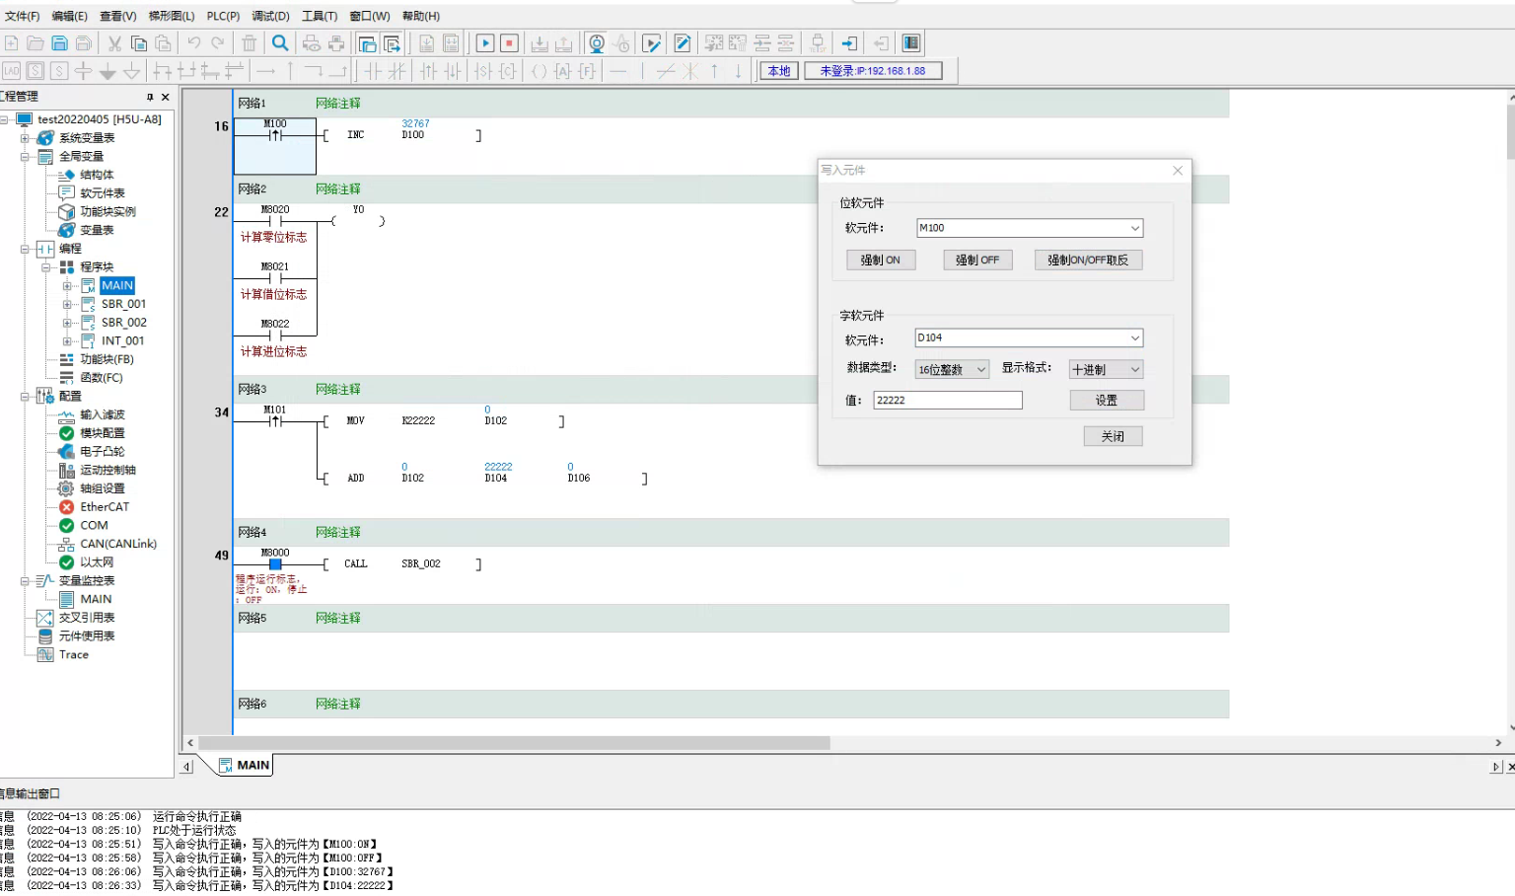Click the Delete trash can icon

250,43
